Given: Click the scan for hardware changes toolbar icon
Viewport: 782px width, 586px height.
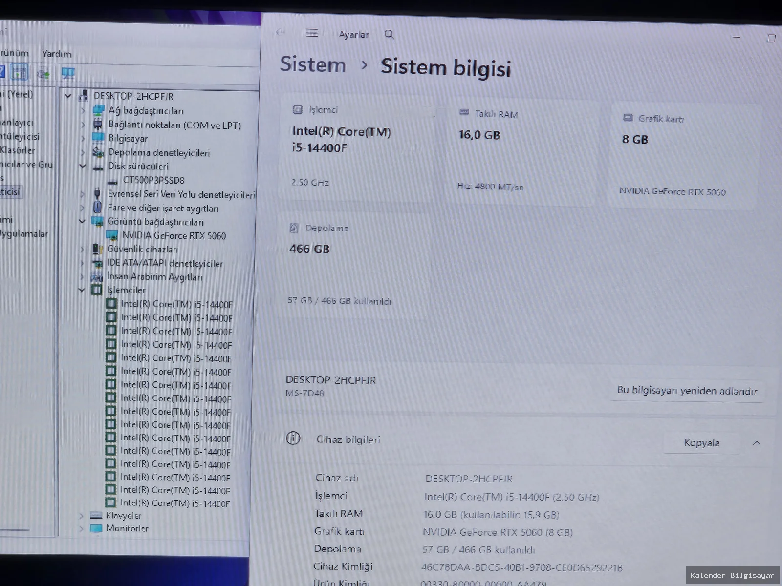Looking at the screenshot, I should [x=68, y=73].
